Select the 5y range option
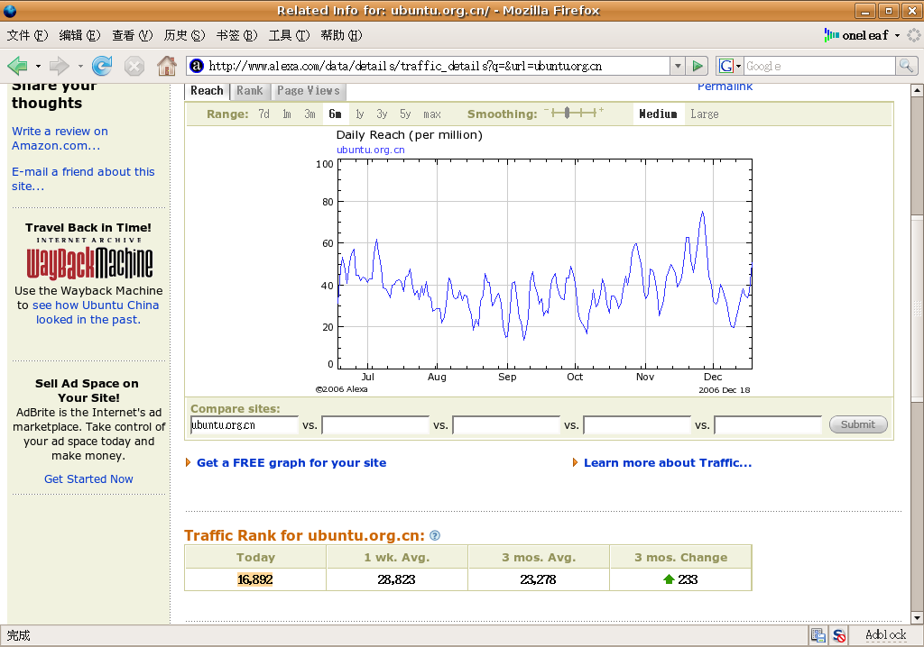This screenshot has width=924, height=647. tap(405, 114)
